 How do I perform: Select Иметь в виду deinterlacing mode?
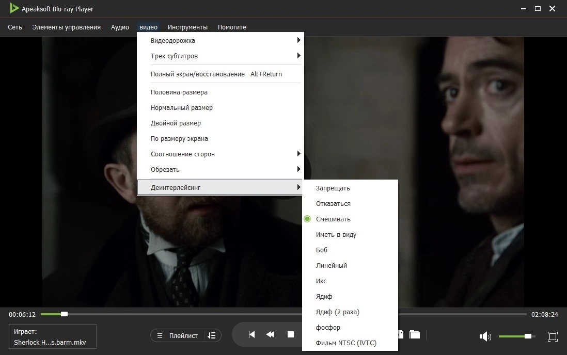coord(350,235)
